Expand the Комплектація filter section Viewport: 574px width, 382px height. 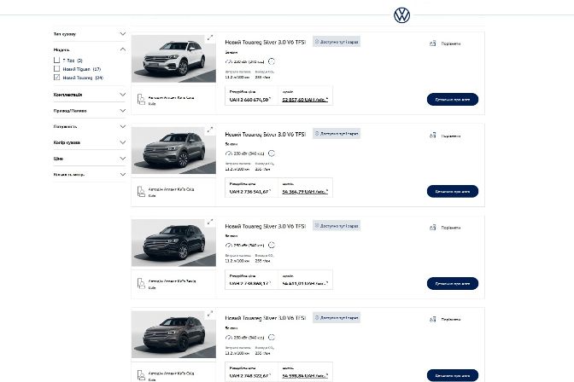tap(123, 94)
